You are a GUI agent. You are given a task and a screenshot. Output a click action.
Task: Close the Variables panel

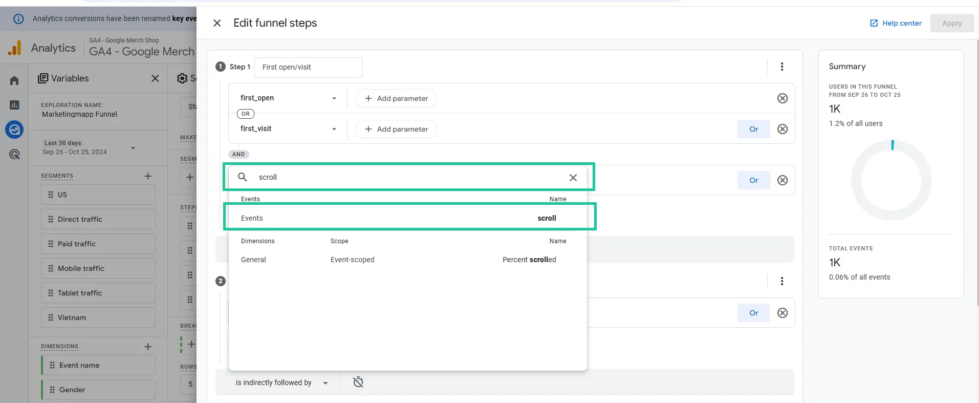[x=155, y=78]
